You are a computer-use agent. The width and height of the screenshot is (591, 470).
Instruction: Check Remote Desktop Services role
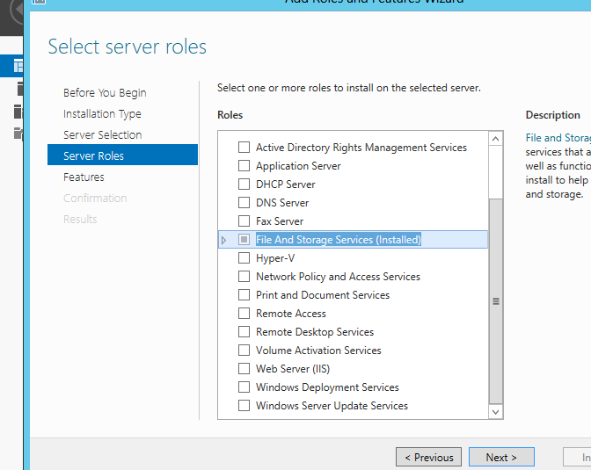[x=244, y=332]
